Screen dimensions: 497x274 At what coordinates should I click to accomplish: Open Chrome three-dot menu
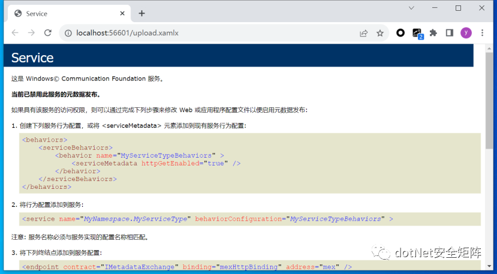482,32
